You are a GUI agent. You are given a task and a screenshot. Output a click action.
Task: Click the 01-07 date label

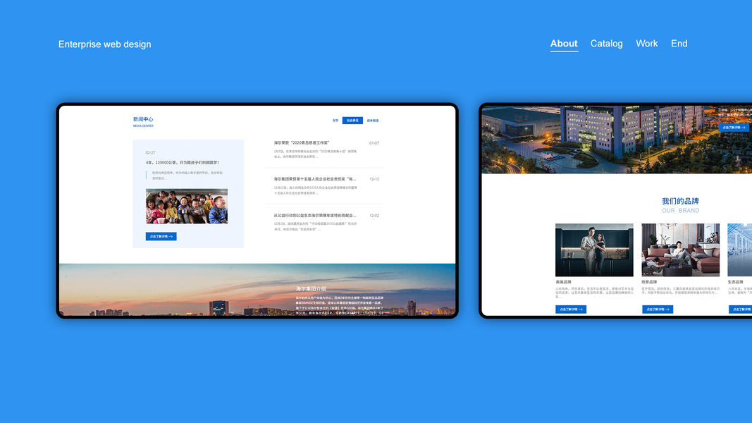coord(374,143)
